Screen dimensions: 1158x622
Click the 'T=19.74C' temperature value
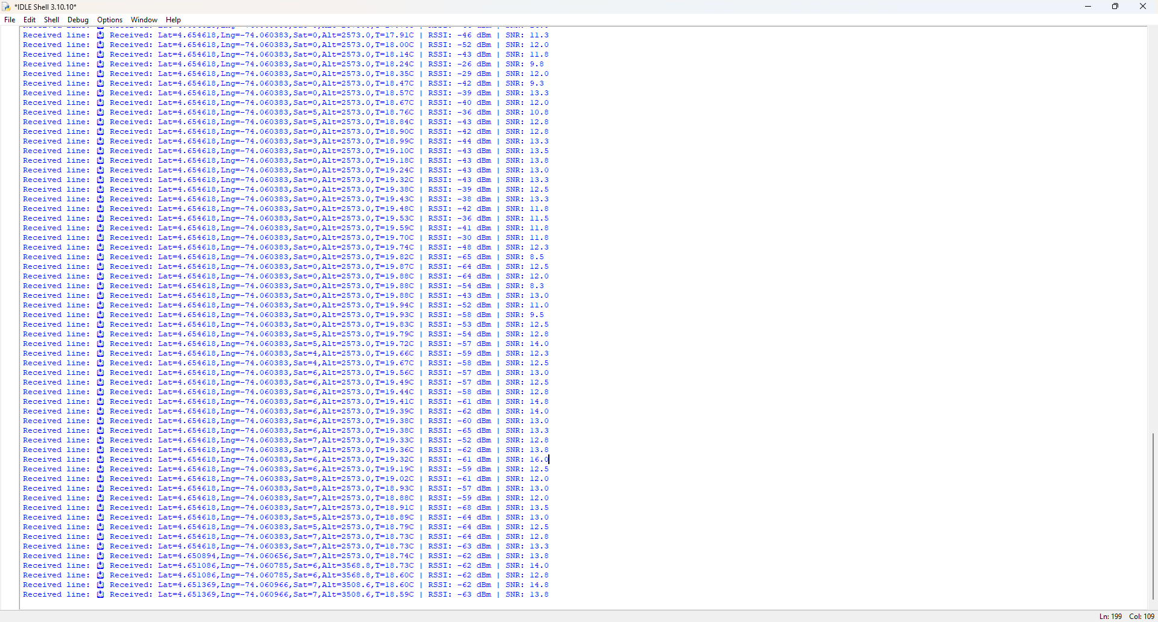(x=394, y=247)
